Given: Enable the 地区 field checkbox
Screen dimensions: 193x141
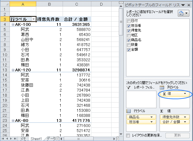Looking at the screenshot, I should [x=129, y=35].
